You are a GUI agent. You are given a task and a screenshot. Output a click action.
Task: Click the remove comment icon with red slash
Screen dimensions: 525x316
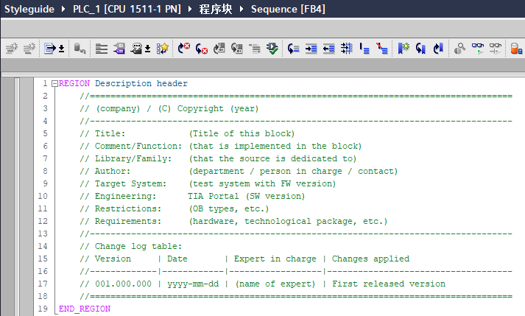(381, 49)
